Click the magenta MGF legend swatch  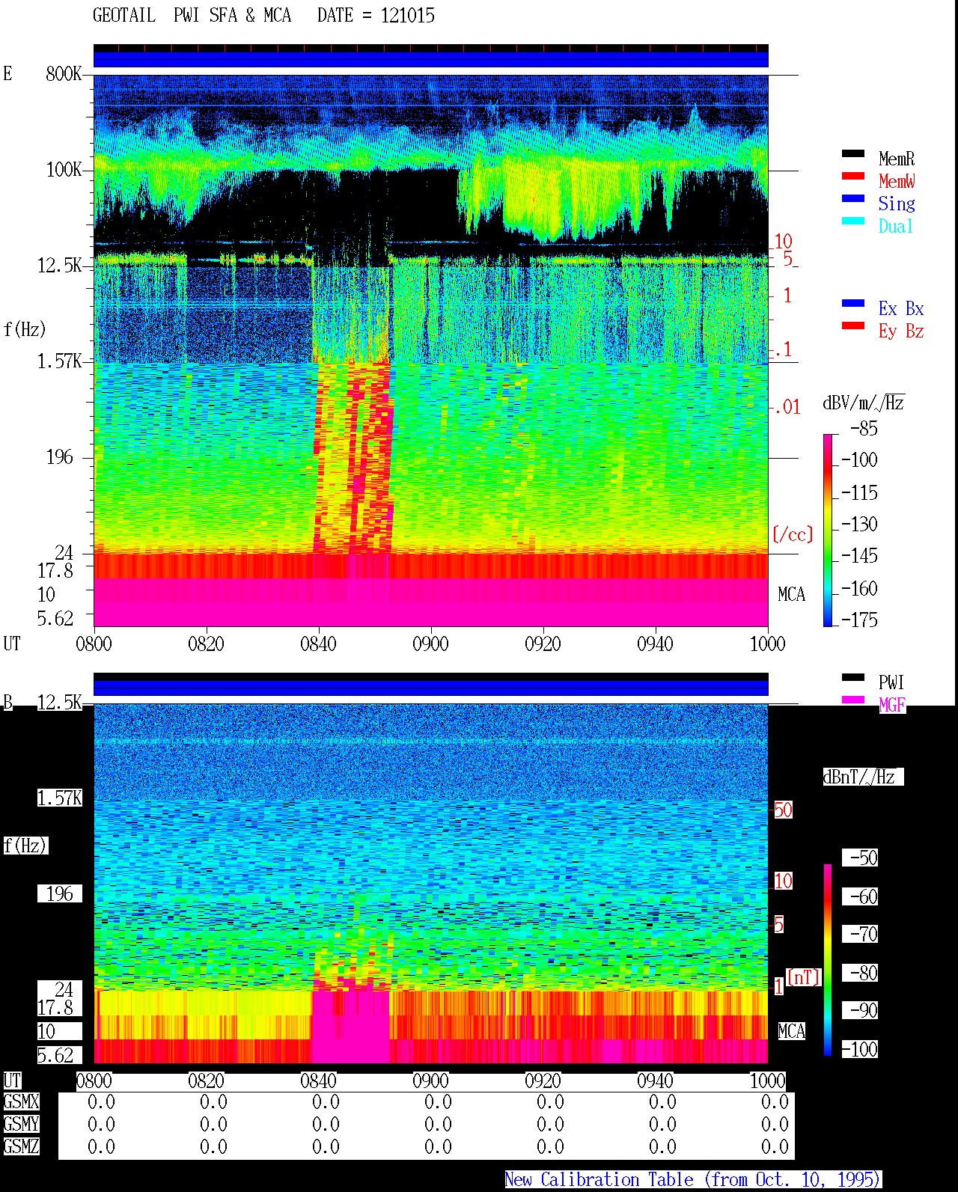pyautogui.click(x=853, y=700)
